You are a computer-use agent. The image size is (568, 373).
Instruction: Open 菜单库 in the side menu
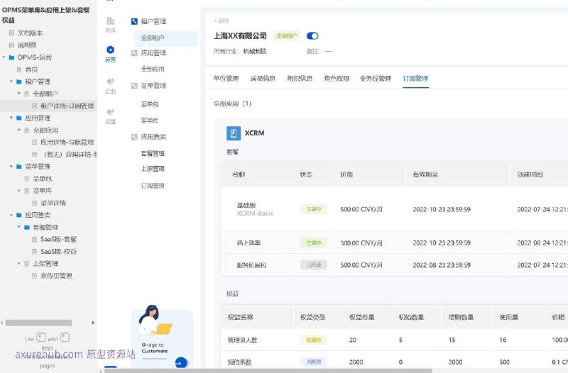(x=150, y=120)
